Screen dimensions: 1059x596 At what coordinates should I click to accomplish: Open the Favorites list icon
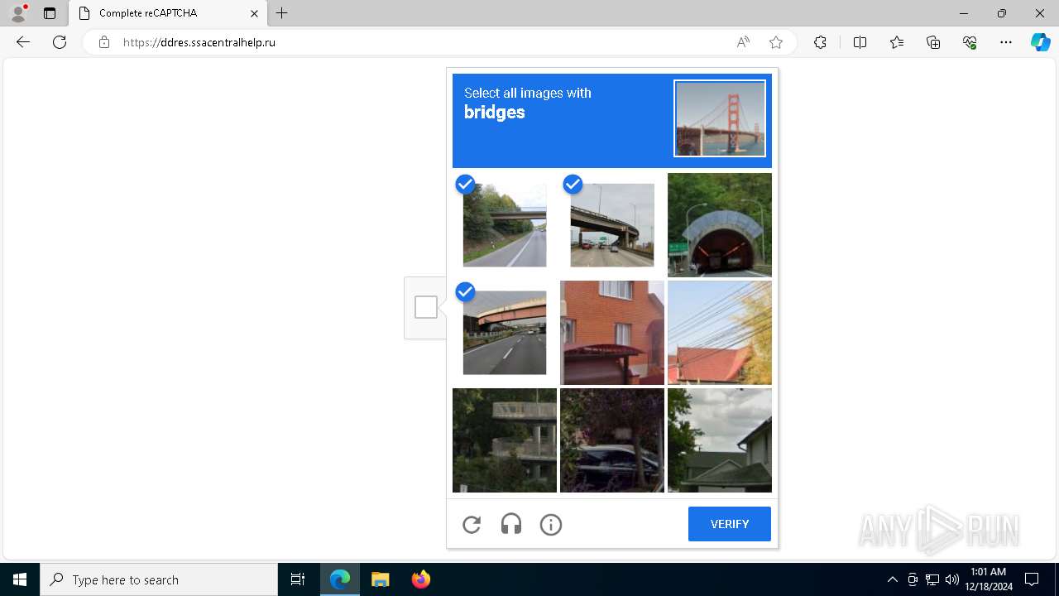[x=897, y=42]
